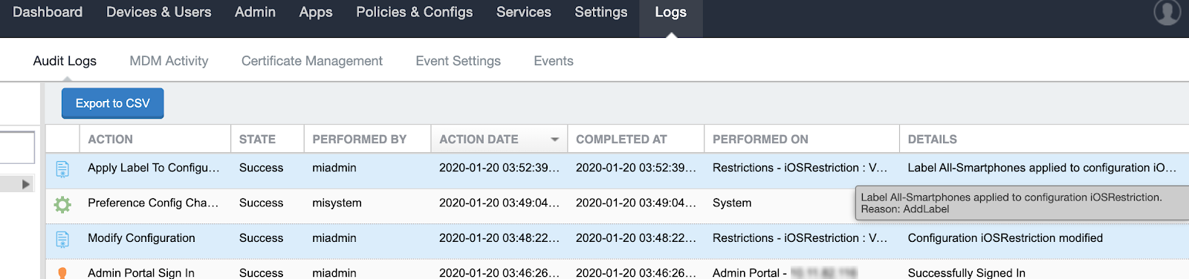Click the orange icon beside Admin Portal Sign In

coord(62,273)
